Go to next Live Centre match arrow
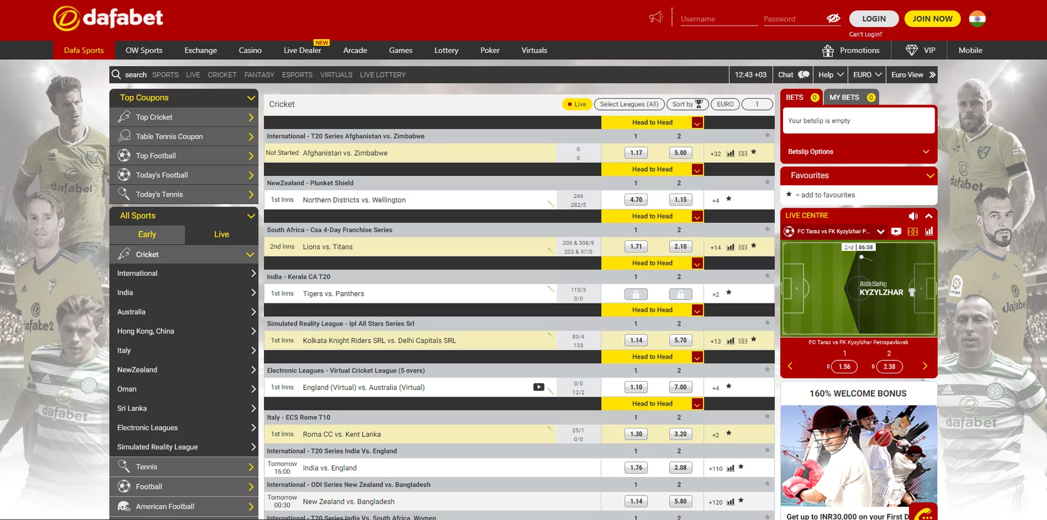 point(925,366)
